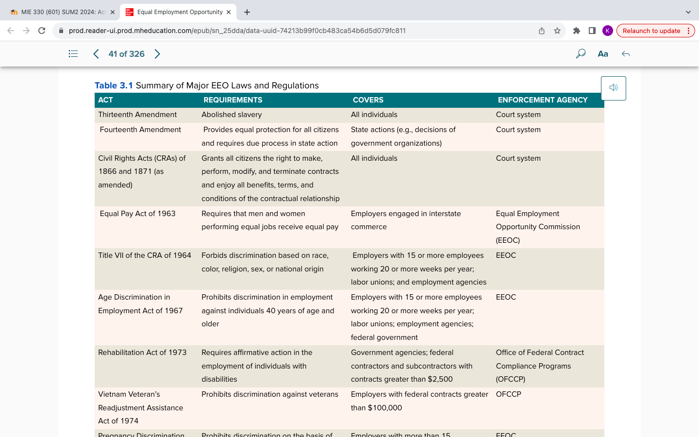
Task: Reload the current page
Action: click(x=42, y=31)
